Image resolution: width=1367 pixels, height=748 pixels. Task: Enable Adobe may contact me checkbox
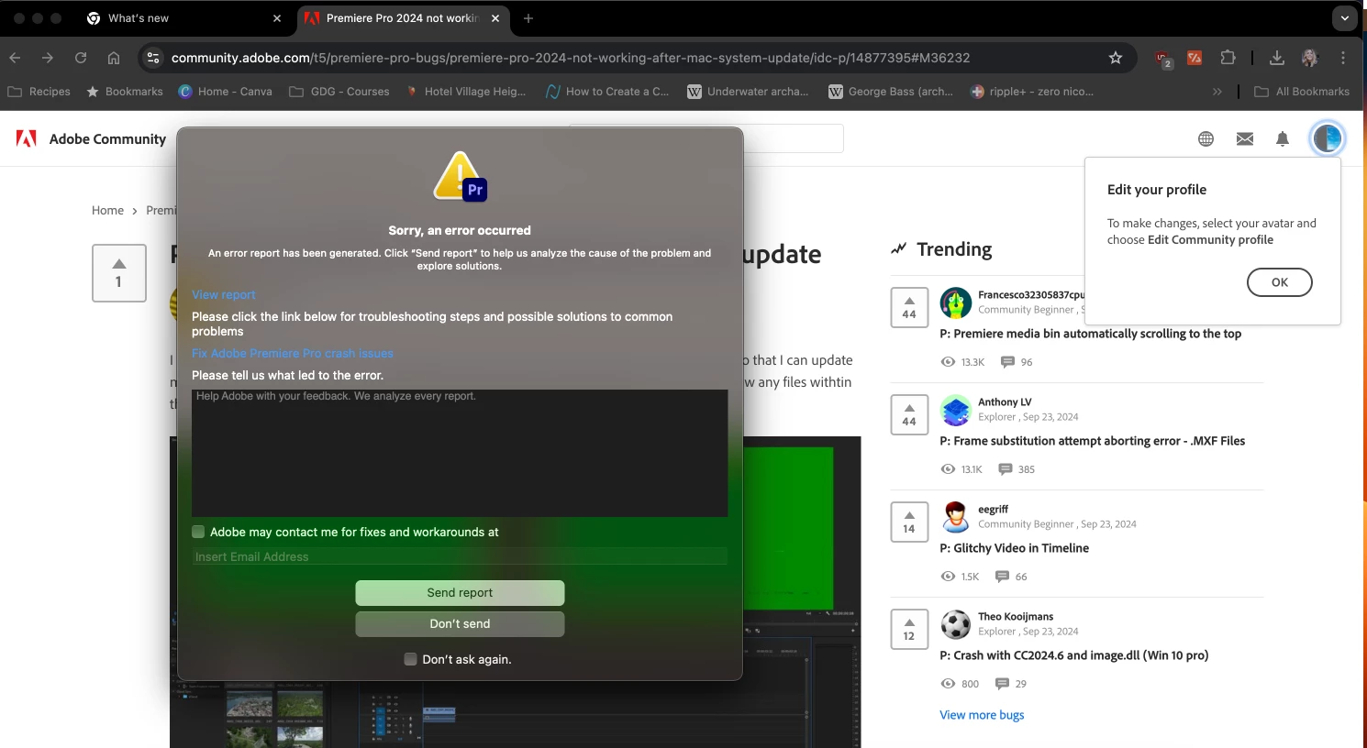198,532
